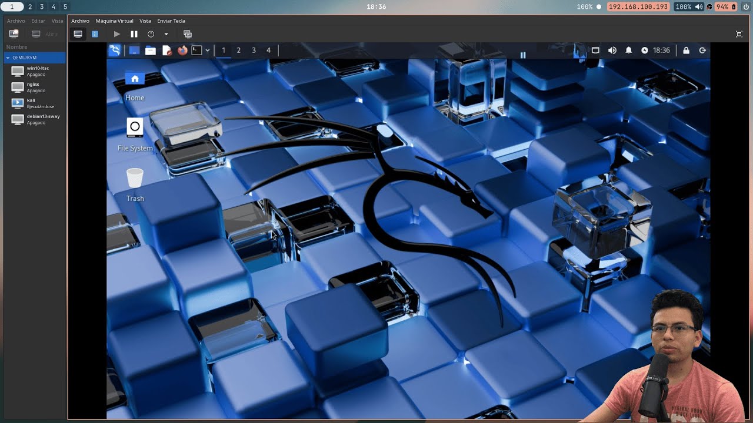Image resolution: width=753 pixels, height=423 pixels.
Task: Open Vista menu in Virt-Manager window
Action: pyautogui.click(x=57, y=21)
